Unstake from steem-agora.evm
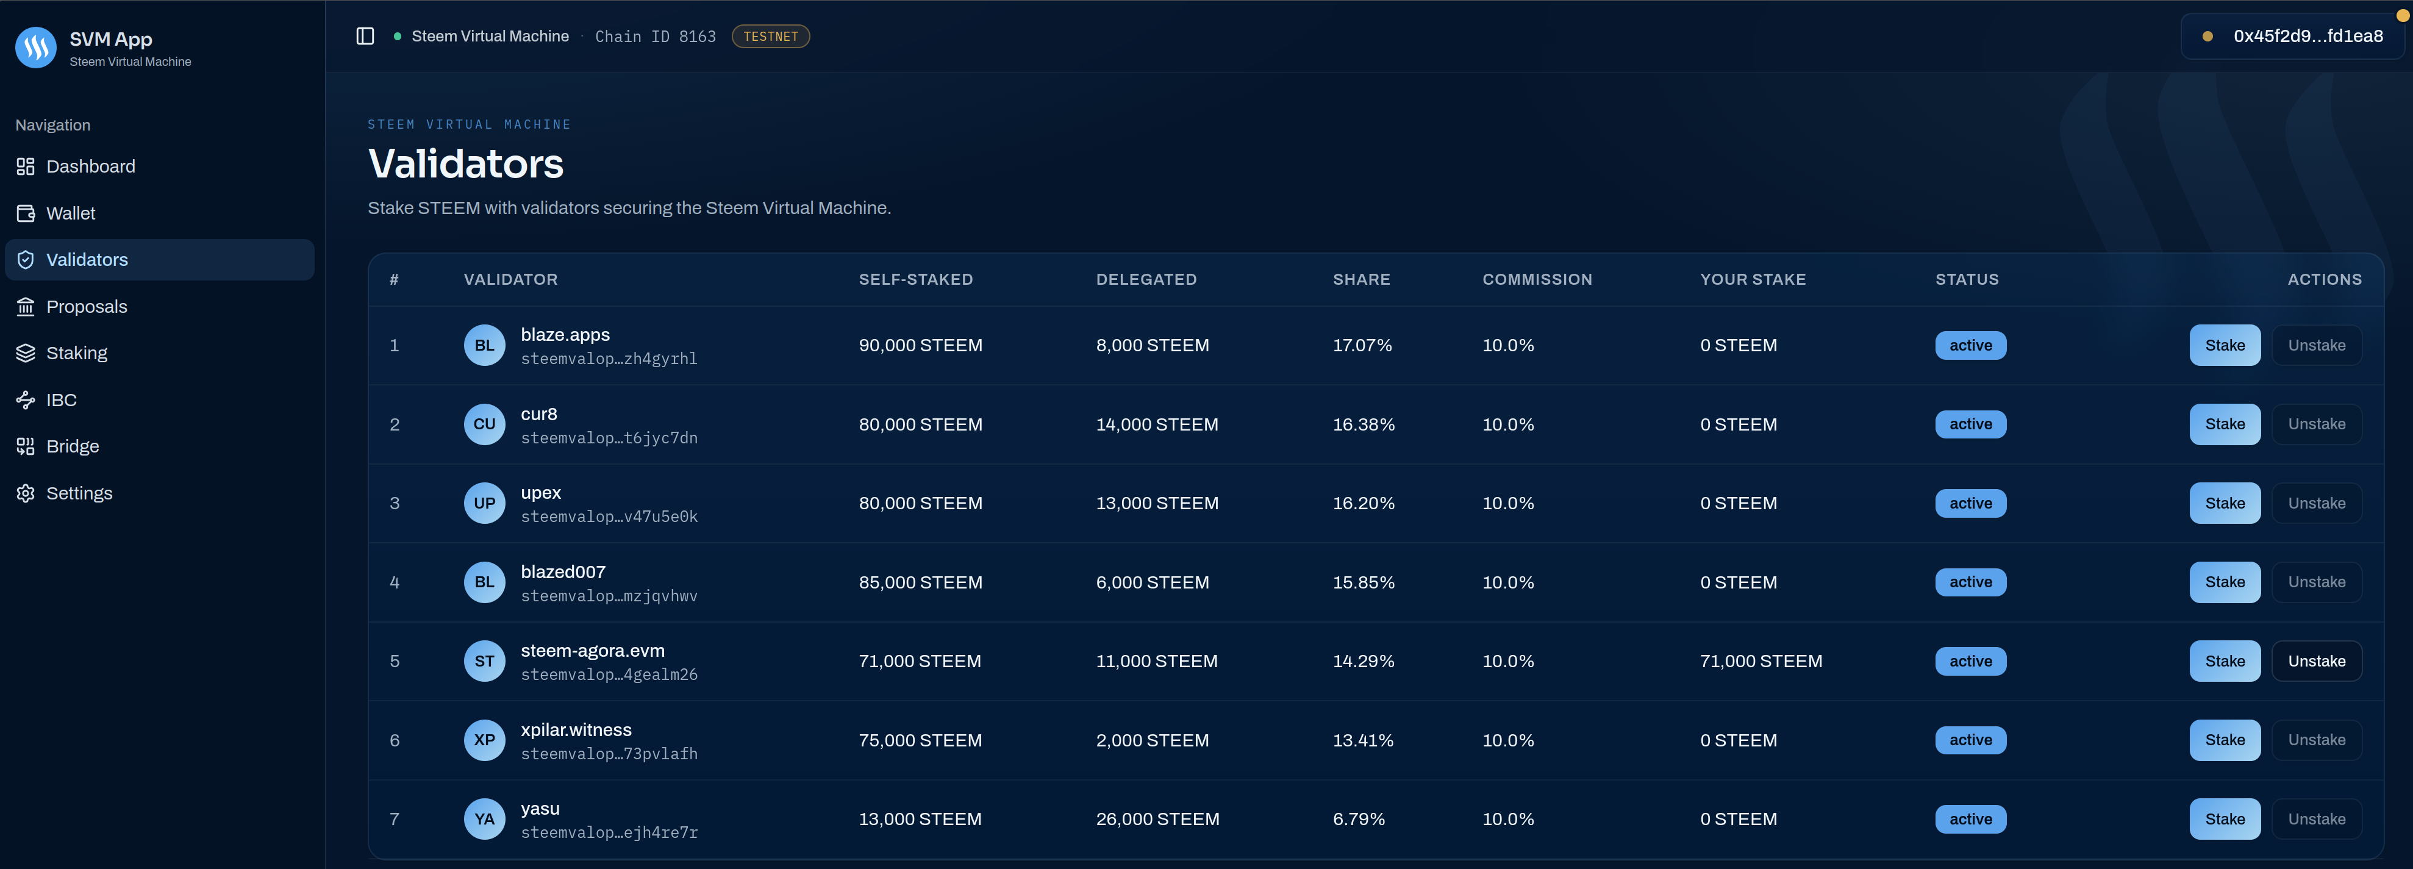Viewport: 2413px width, 869px height. click(x=2317, y=661)
